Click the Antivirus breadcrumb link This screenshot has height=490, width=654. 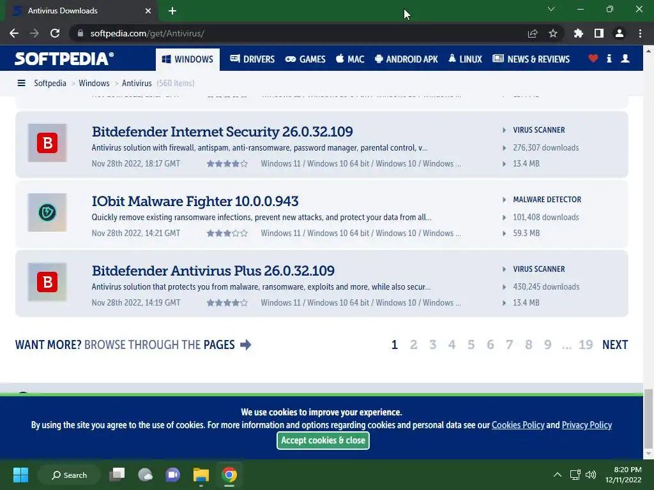[137, 84]
